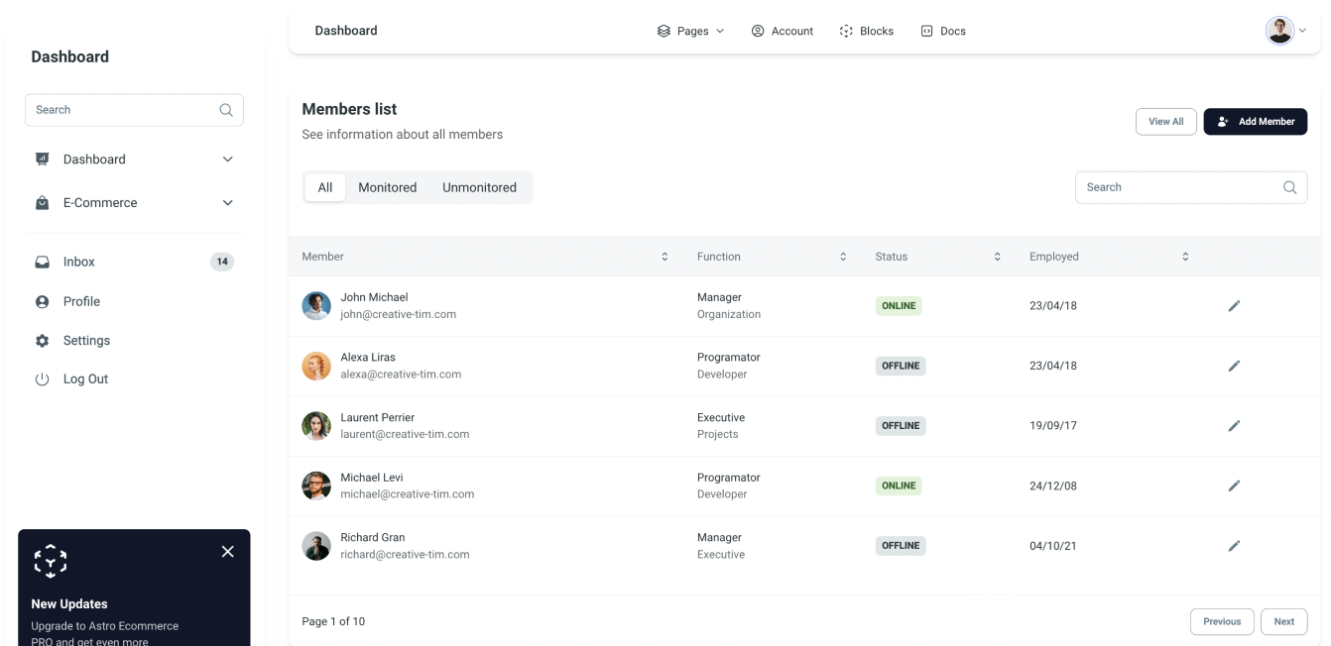Click the Add Member button
This screenshot has height=646, width=1331.
point(1256,122)
